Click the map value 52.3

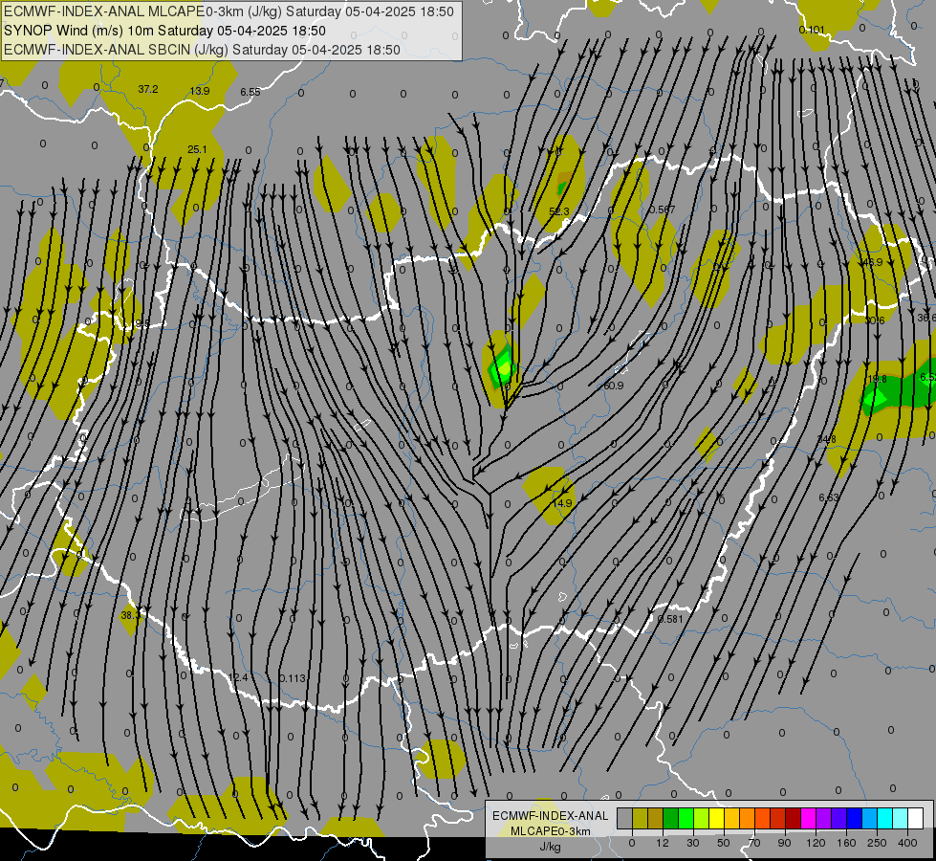click(x=558, y=211)
